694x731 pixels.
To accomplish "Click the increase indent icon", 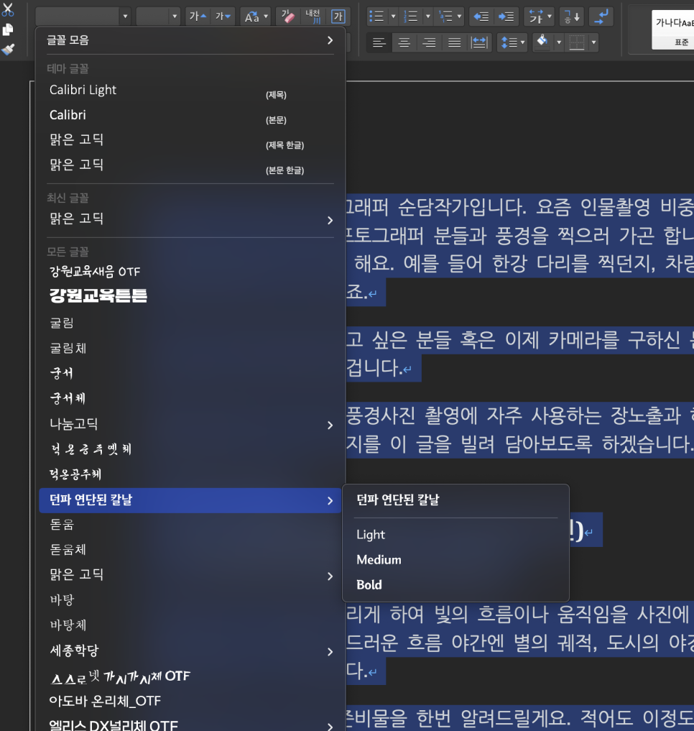I will click(506, 17).
